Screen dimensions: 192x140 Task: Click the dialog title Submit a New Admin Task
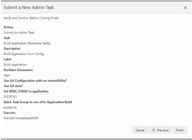point(29,7)
